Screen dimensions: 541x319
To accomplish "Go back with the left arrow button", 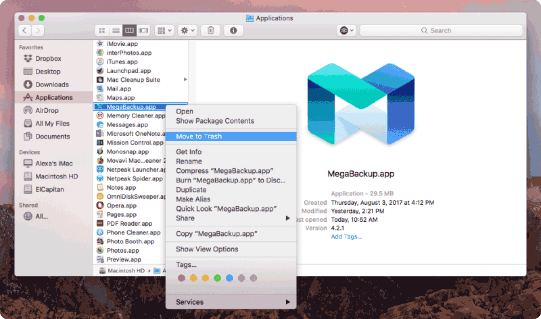I will pyautogui.click(x=25, y=31).
